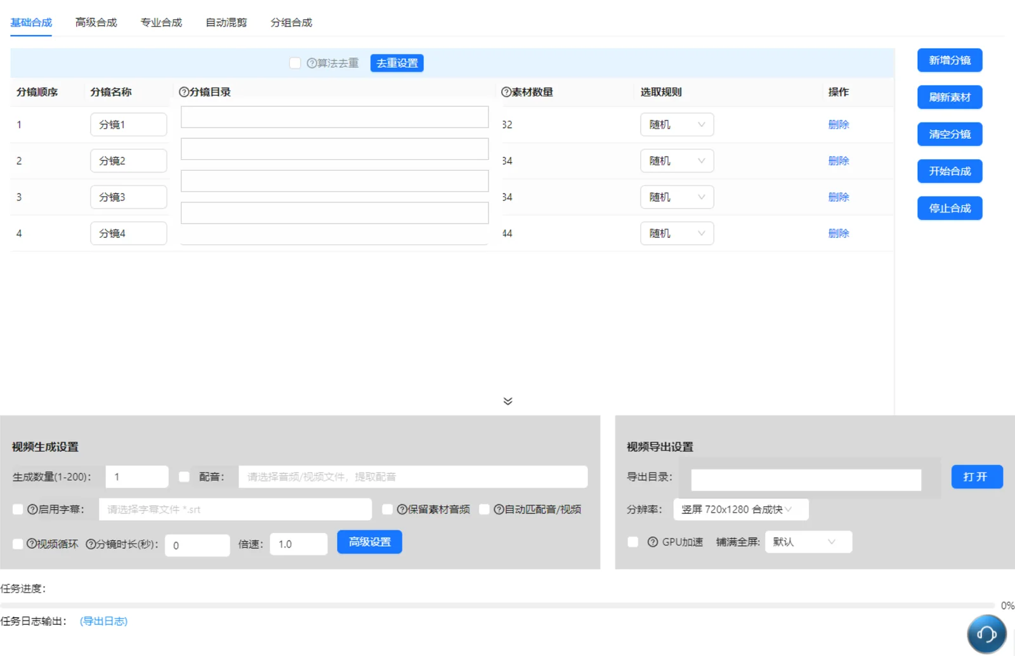Click the help icon beside 分镜时长(秒)
This screenshot has width=1015, height=656.
[x=91, y=544]
